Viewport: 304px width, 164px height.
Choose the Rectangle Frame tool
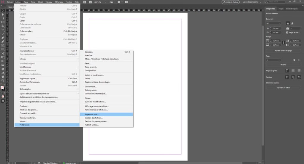tap(3, 45)
